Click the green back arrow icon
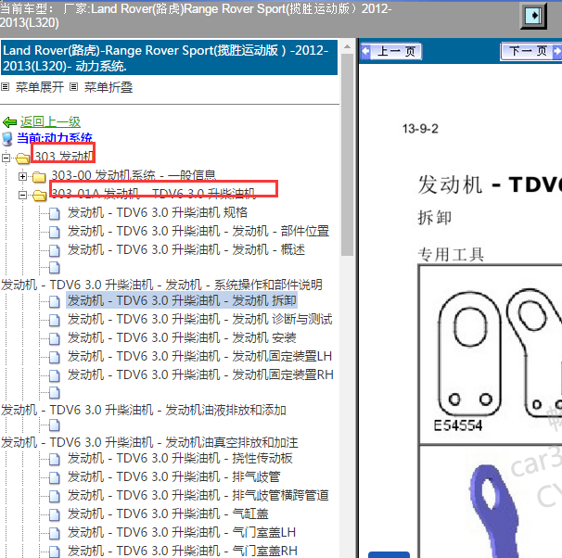 (x=9, y=122)
